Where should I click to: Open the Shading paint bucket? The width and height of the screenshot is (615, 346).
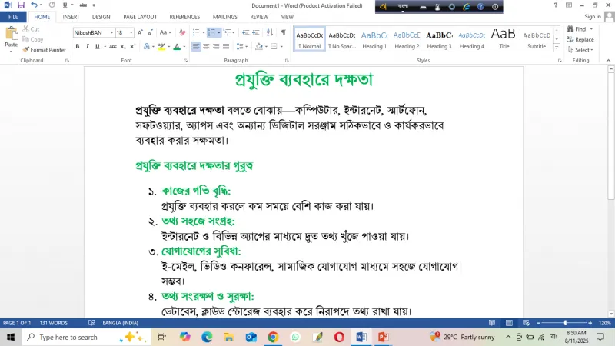point(258,46)
